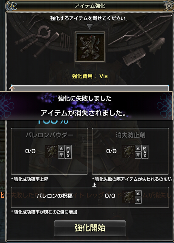The width and height of the screenshot is (174, 243).
Task: Decrease バレロンパウダー quantity with the down arrow
Action: [x=61, y=155]
